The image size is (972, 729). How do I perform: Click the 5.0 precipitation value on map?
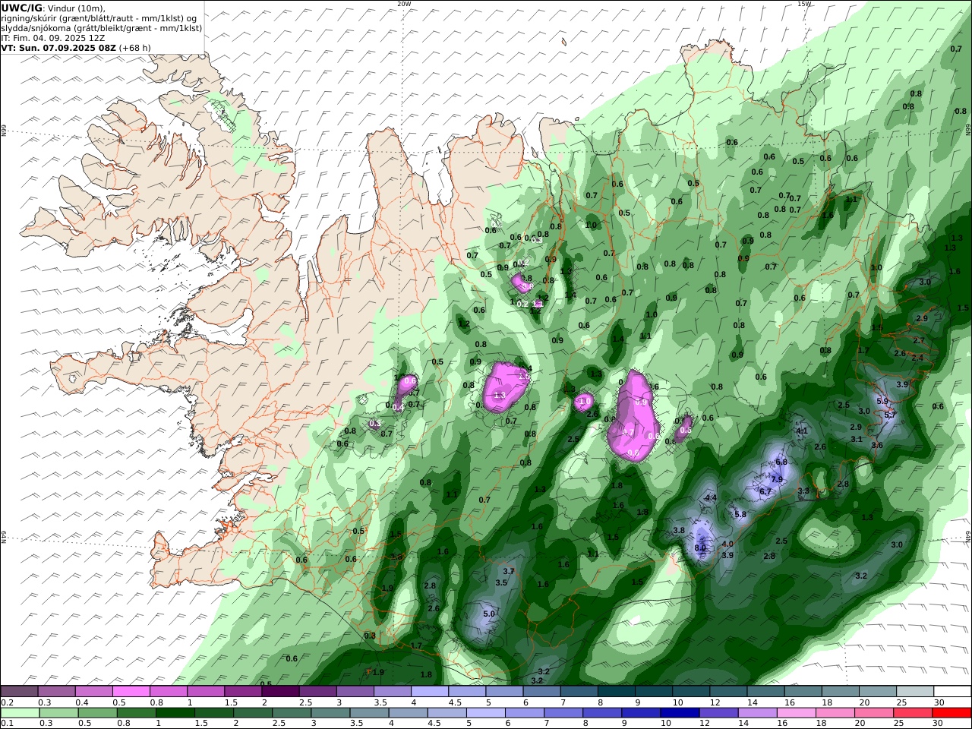point(489,614)
